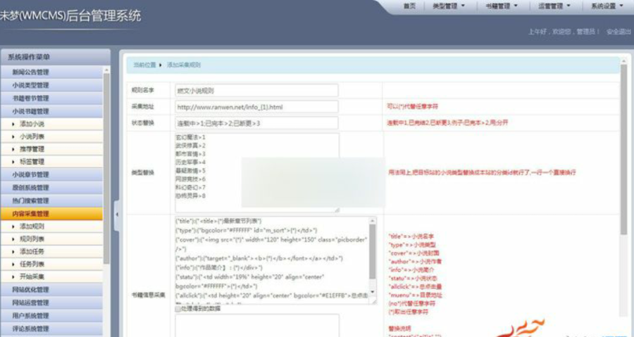Collapse highlighted 内容采集管理 section
The height and width of the screenshot is (337, 634).
51,213
